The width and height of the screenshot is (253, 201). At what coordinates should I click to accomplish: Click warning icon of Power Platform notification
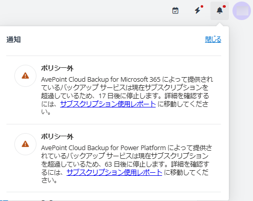pos(25,144)
